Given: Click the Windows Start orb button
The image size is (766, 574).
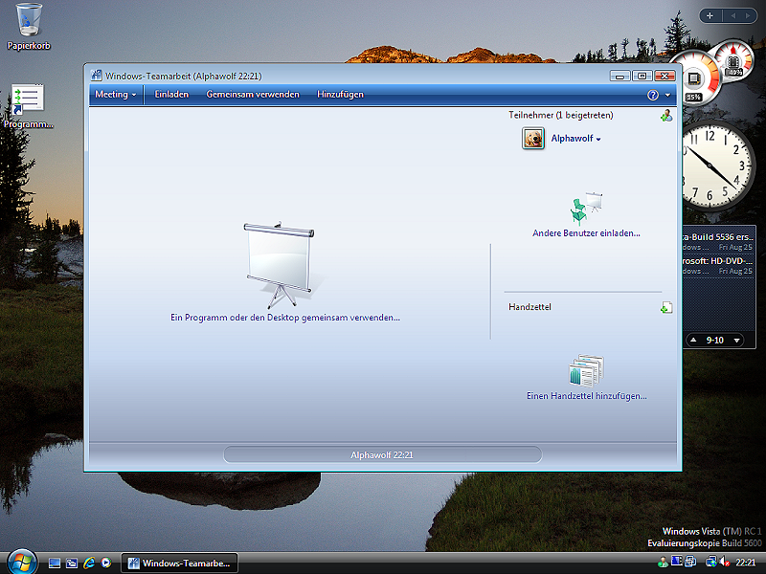Looking at the screenshot, I should coord(21,563).
